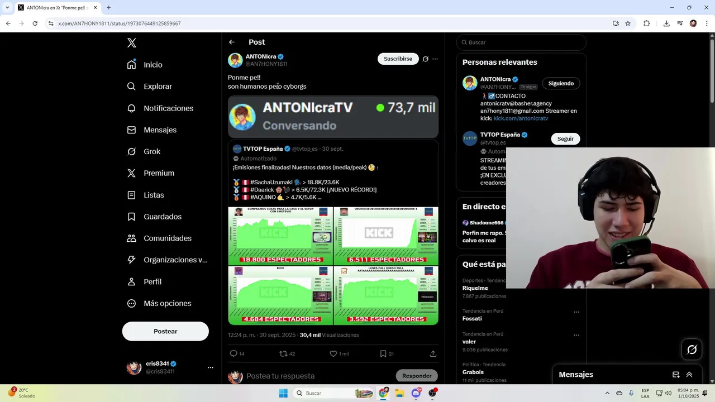Open post options three-dot menu

point(435,59)
